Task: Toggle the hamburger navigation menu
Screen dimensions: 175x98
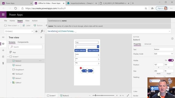Action: click(x=3, y=37)
